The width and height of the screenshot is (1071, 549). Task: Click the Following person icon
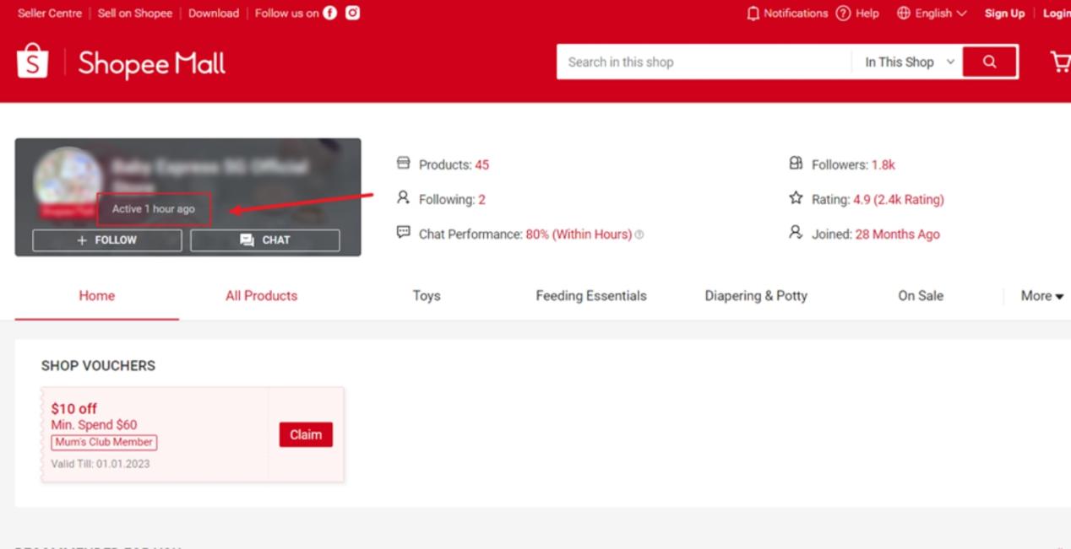point(404,198)
